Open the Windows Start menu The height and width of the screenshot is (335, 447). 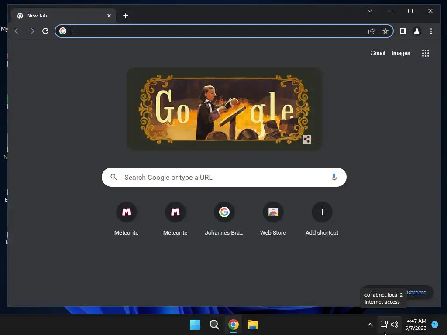(195, 325)
